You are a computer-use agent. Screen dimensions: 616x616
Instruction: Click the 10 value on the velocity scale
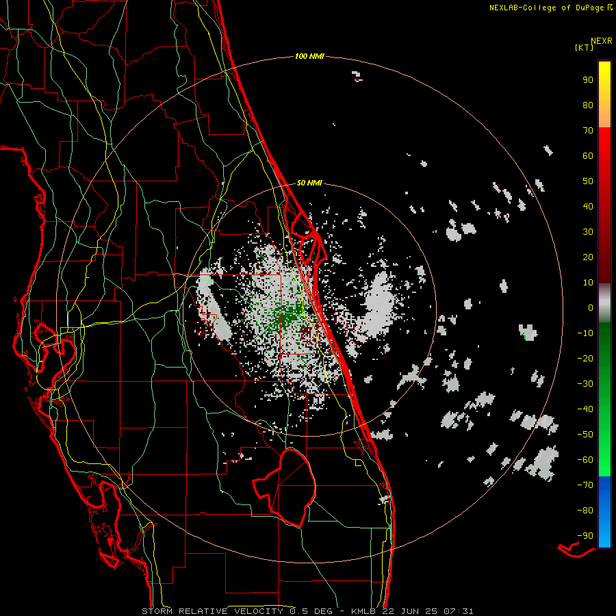[x=588, y=283]
